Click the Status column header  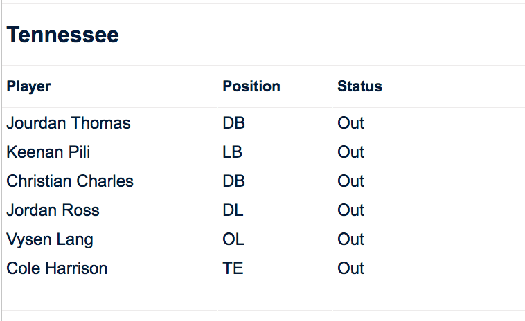click(x=359, y=86)
